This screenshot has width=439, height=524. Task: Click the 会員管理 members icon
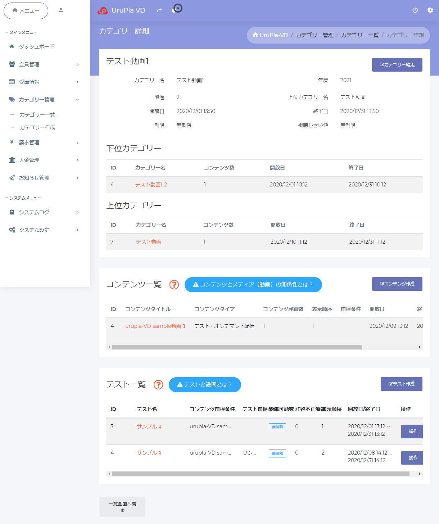[12, 64]
